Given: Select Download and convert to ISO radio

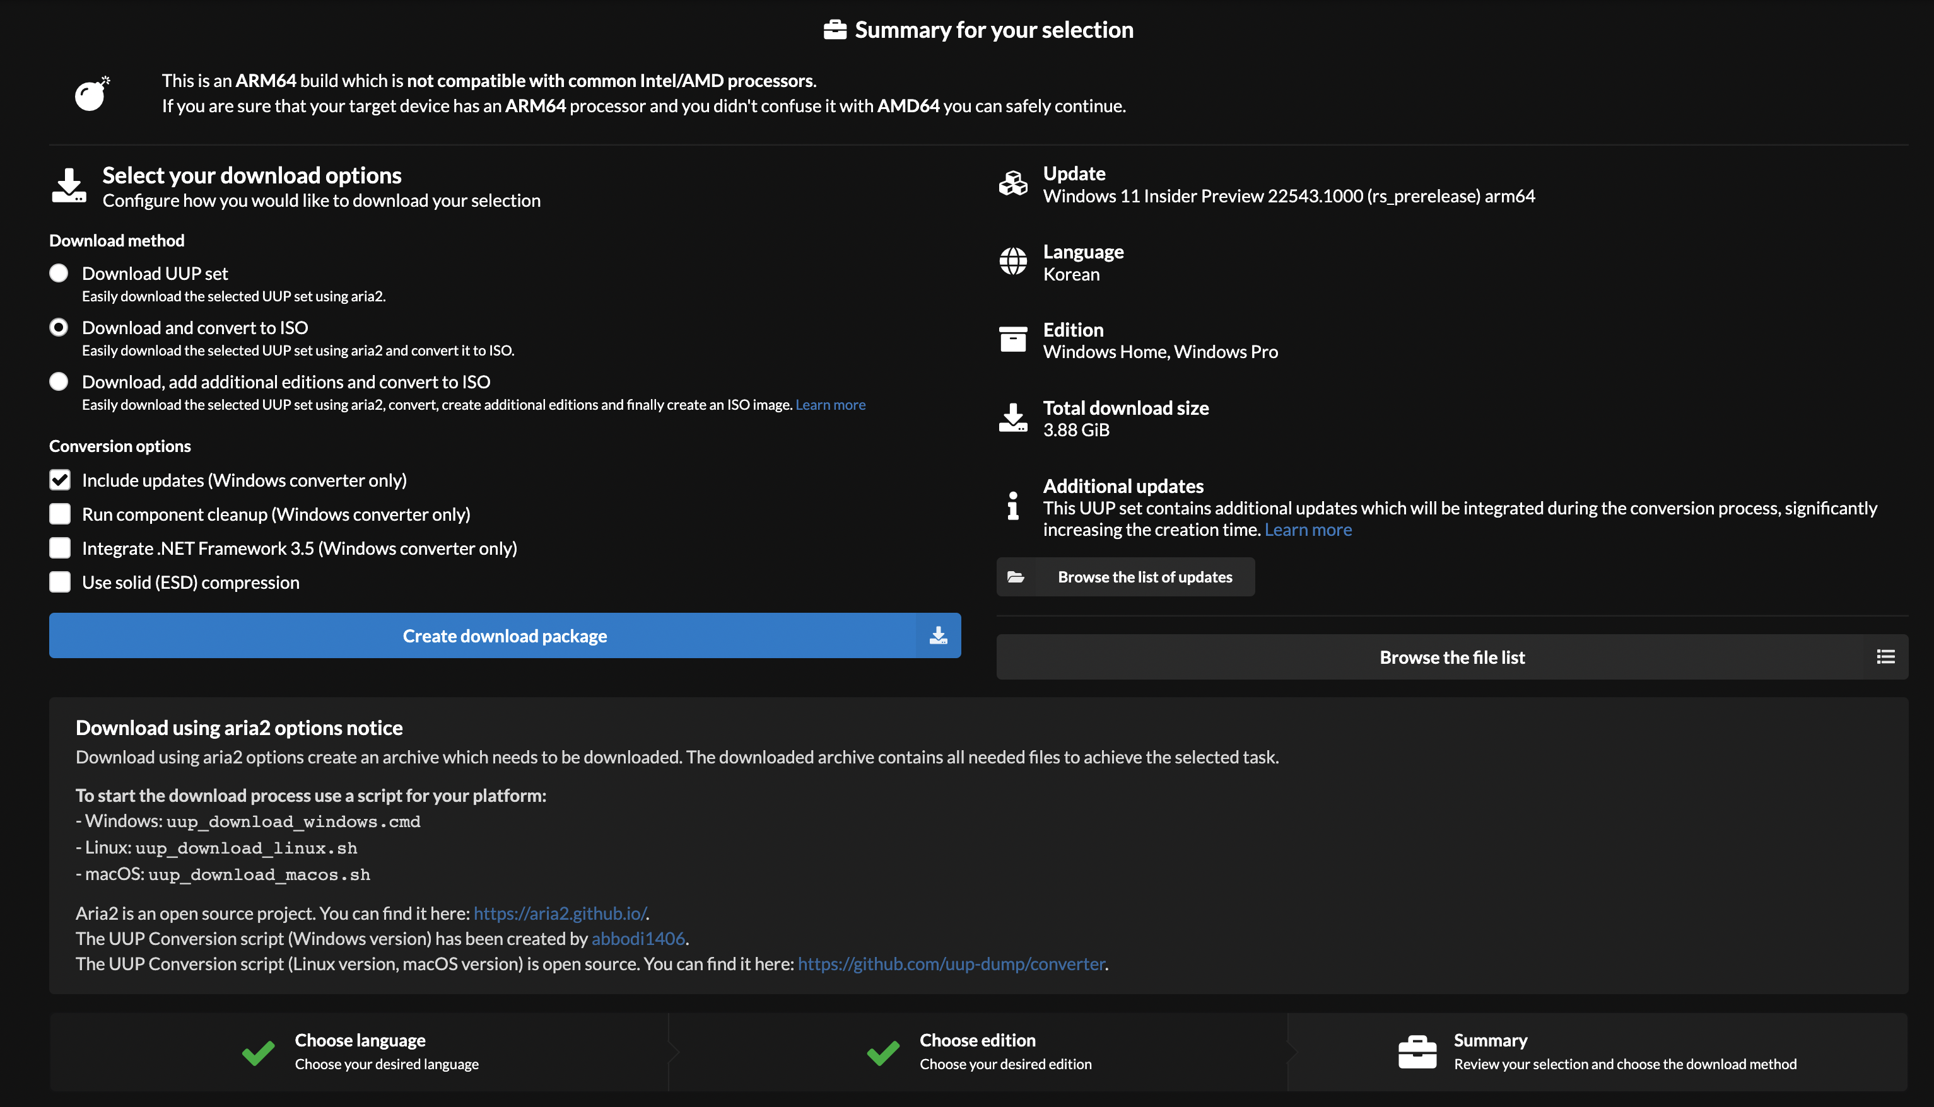Looking at the screenshot, I should (59, 327).
